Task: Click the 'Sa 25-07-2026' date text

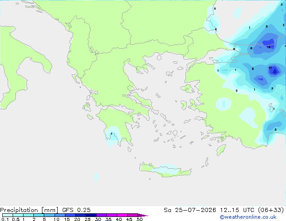Action: click(x=190, y=210)
